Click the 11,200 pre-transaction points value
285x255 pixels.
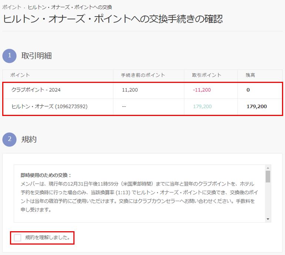[130, 90]
